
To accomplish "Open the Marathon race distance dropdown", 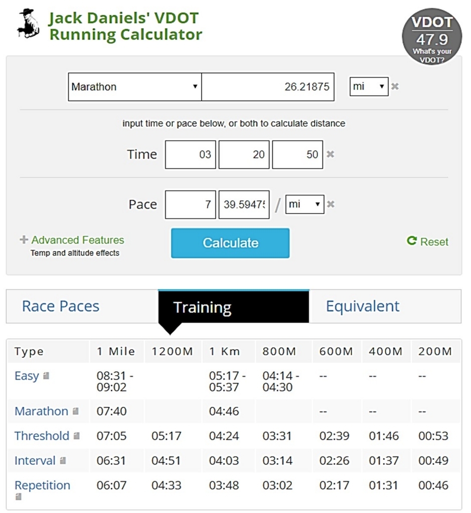I will coord(134,87).
